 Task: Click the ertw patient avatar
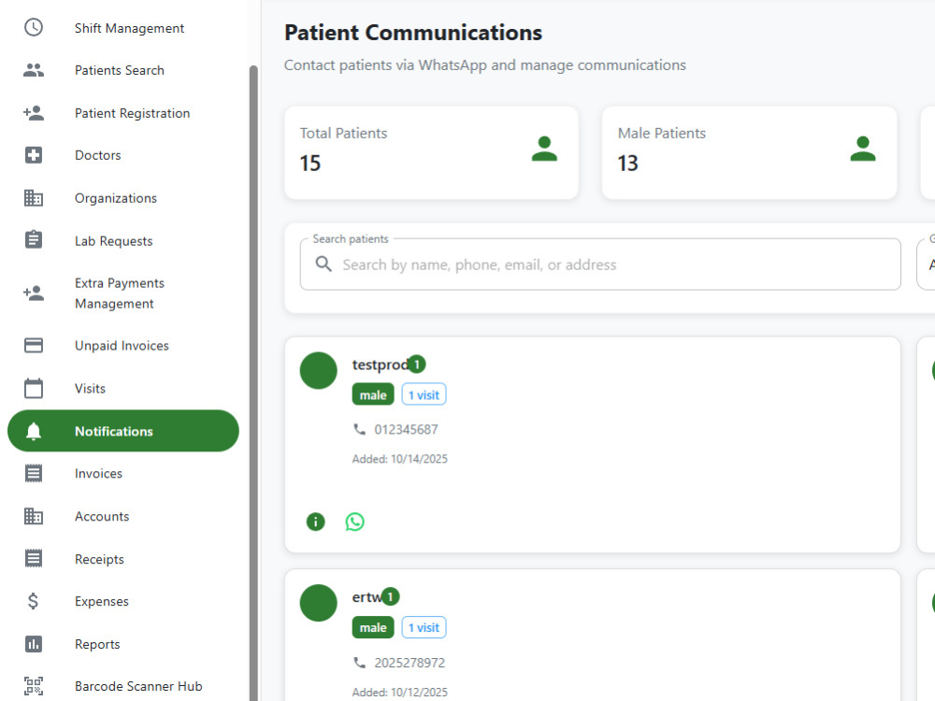pos(319,603)
